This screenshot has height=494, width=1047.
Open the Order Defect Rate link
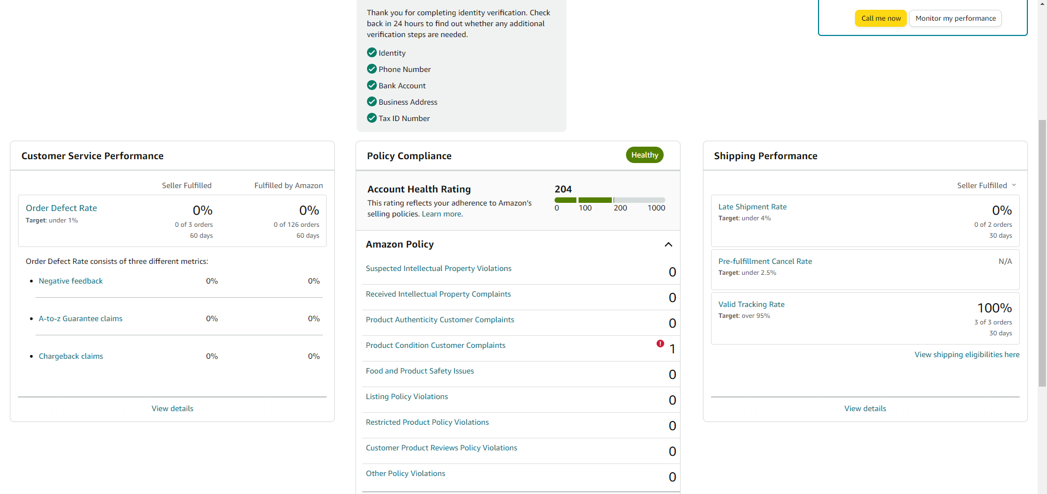pyautogui.click(x=61, y=208)
